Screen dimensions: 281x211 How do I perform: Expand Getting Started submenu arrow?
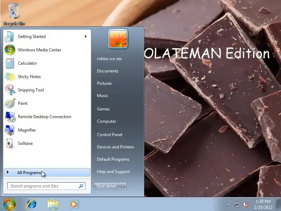(86, 37)
